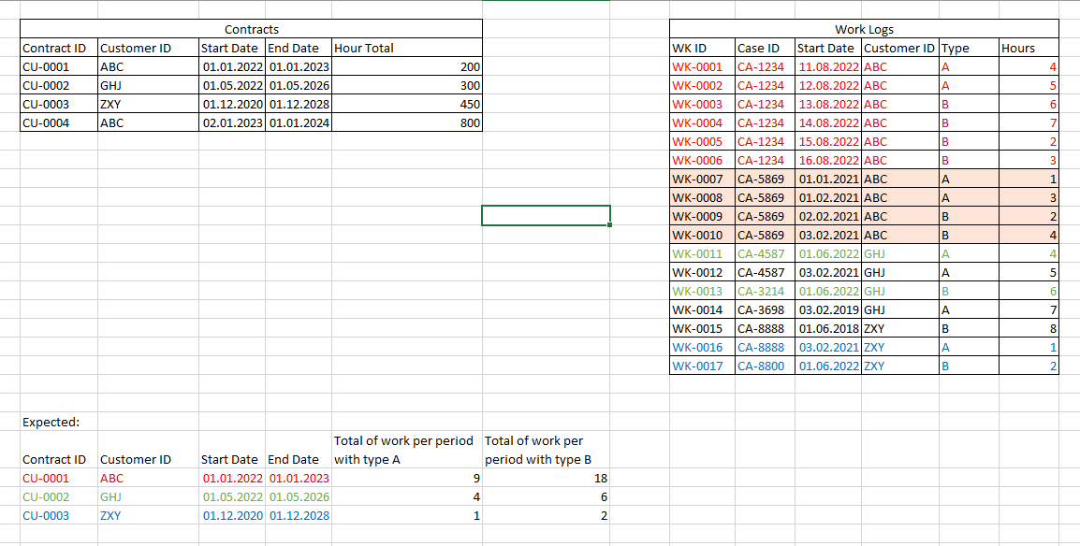Viewport: 1080px width, 546px height.
Task: Select 'Total of work per period with type B' header
Action: [x=546, y=450]
